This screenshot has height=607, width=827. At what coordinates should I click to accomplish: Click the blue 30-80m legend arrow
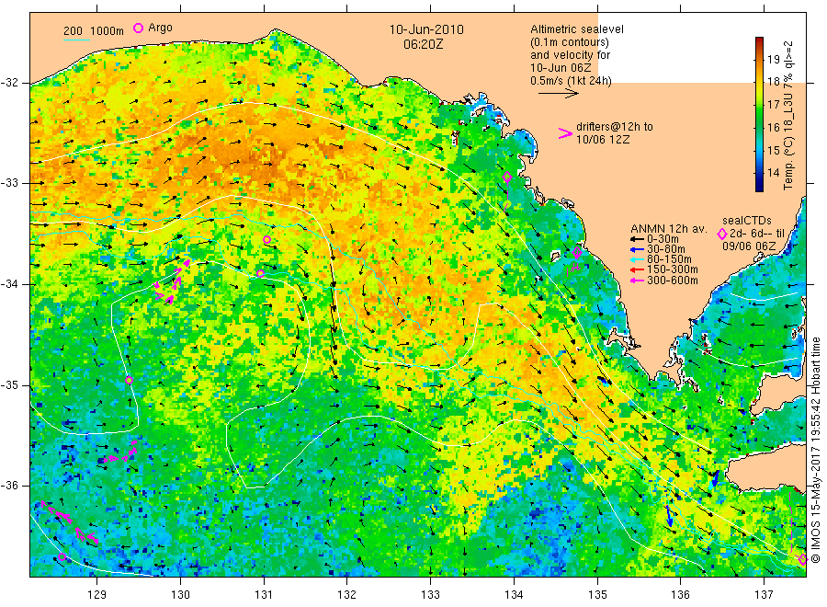click(x=637, y=249)
